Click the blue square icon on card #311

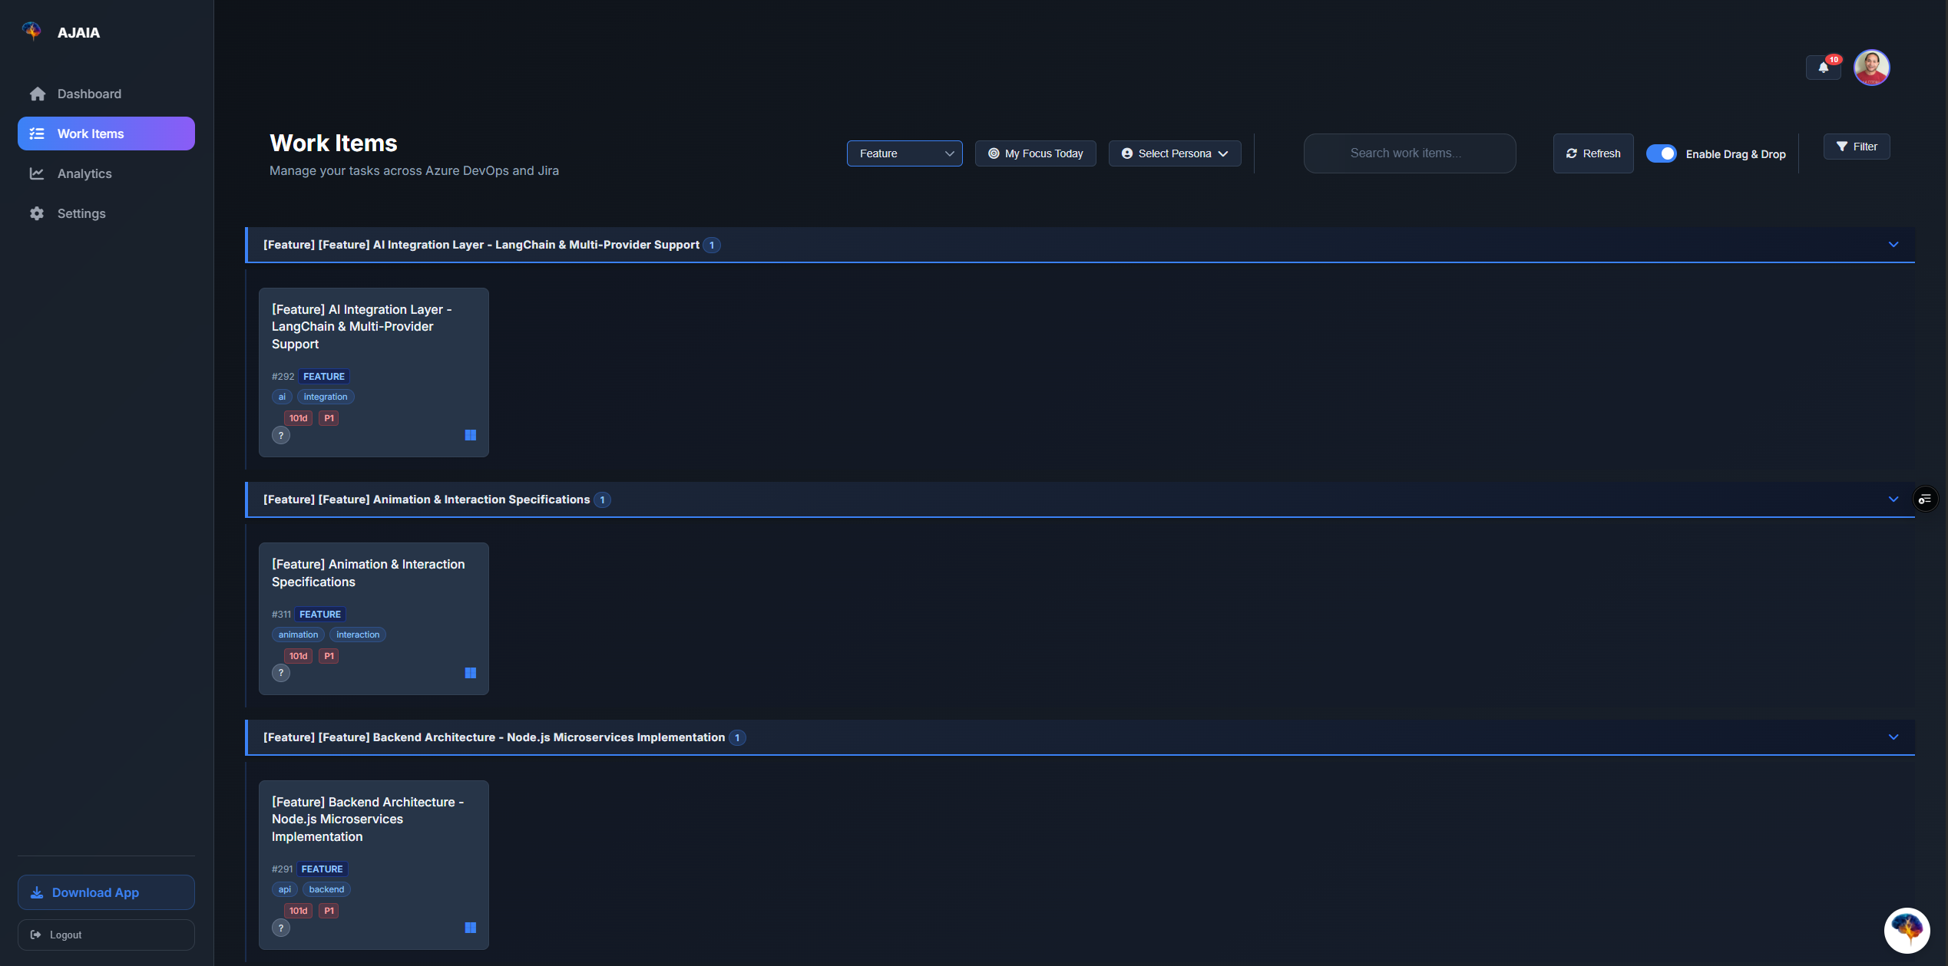point(471,673)
